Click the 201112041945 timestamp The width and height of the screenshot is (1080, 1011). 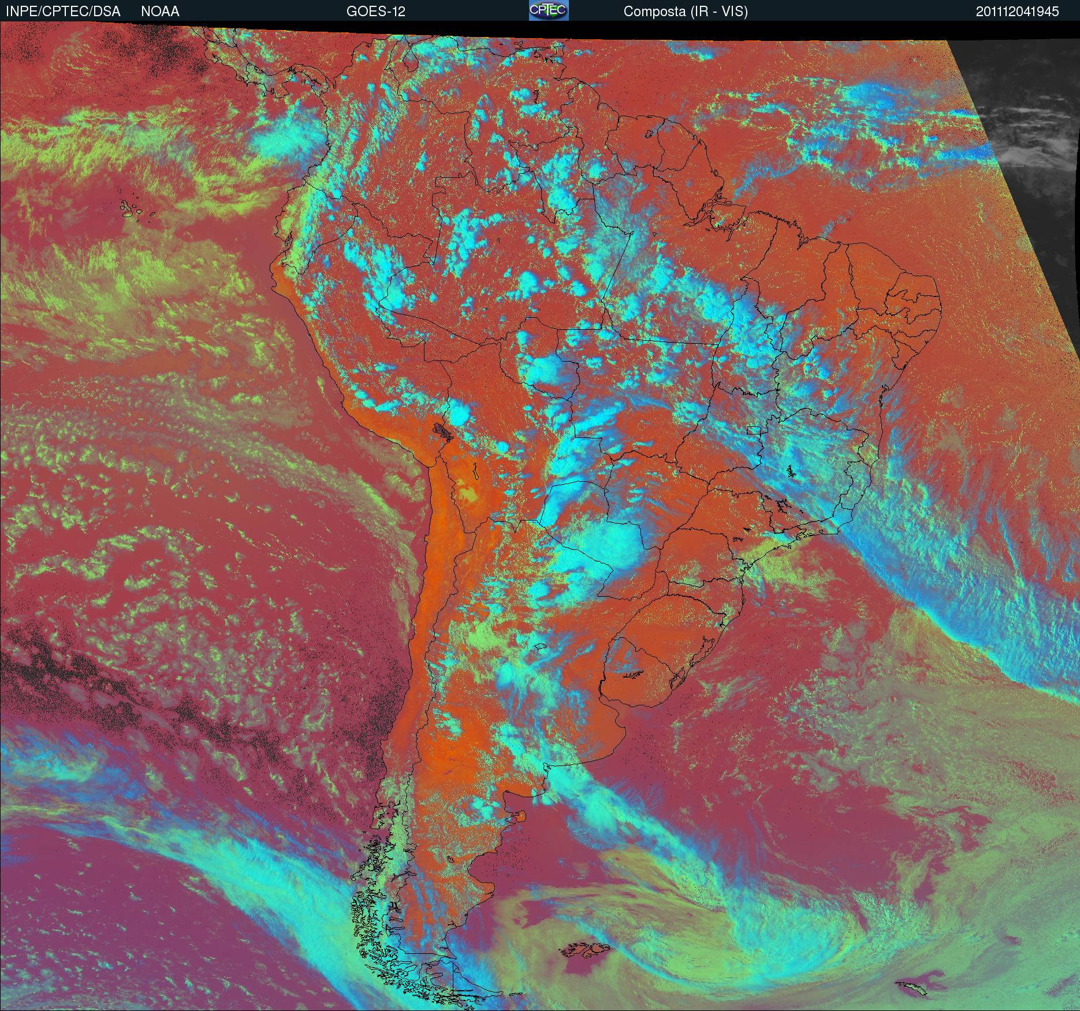point(1018,12)
